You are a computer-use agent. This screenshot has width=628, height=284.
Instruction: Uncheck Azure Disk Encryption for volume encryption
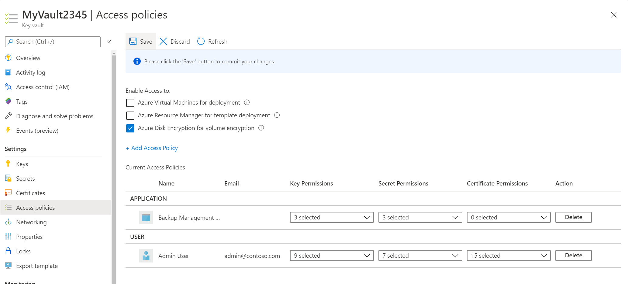pyautogui.click(x=130, y=128)
